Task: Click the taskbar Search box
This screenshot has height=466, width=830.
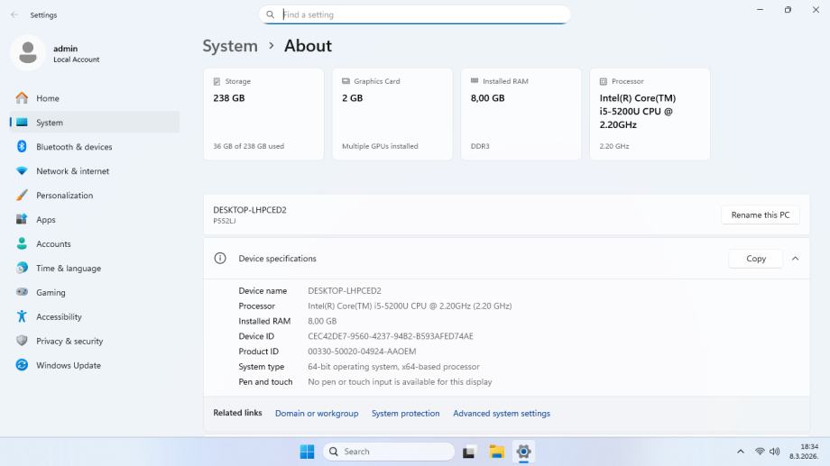Action: pos(389,452)
